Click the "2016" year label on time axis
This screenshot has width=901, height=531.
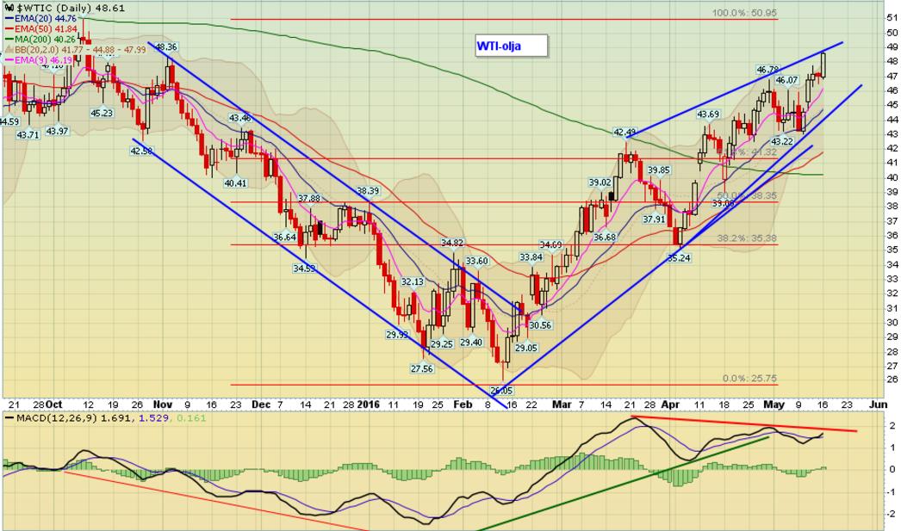click(369, 404)
